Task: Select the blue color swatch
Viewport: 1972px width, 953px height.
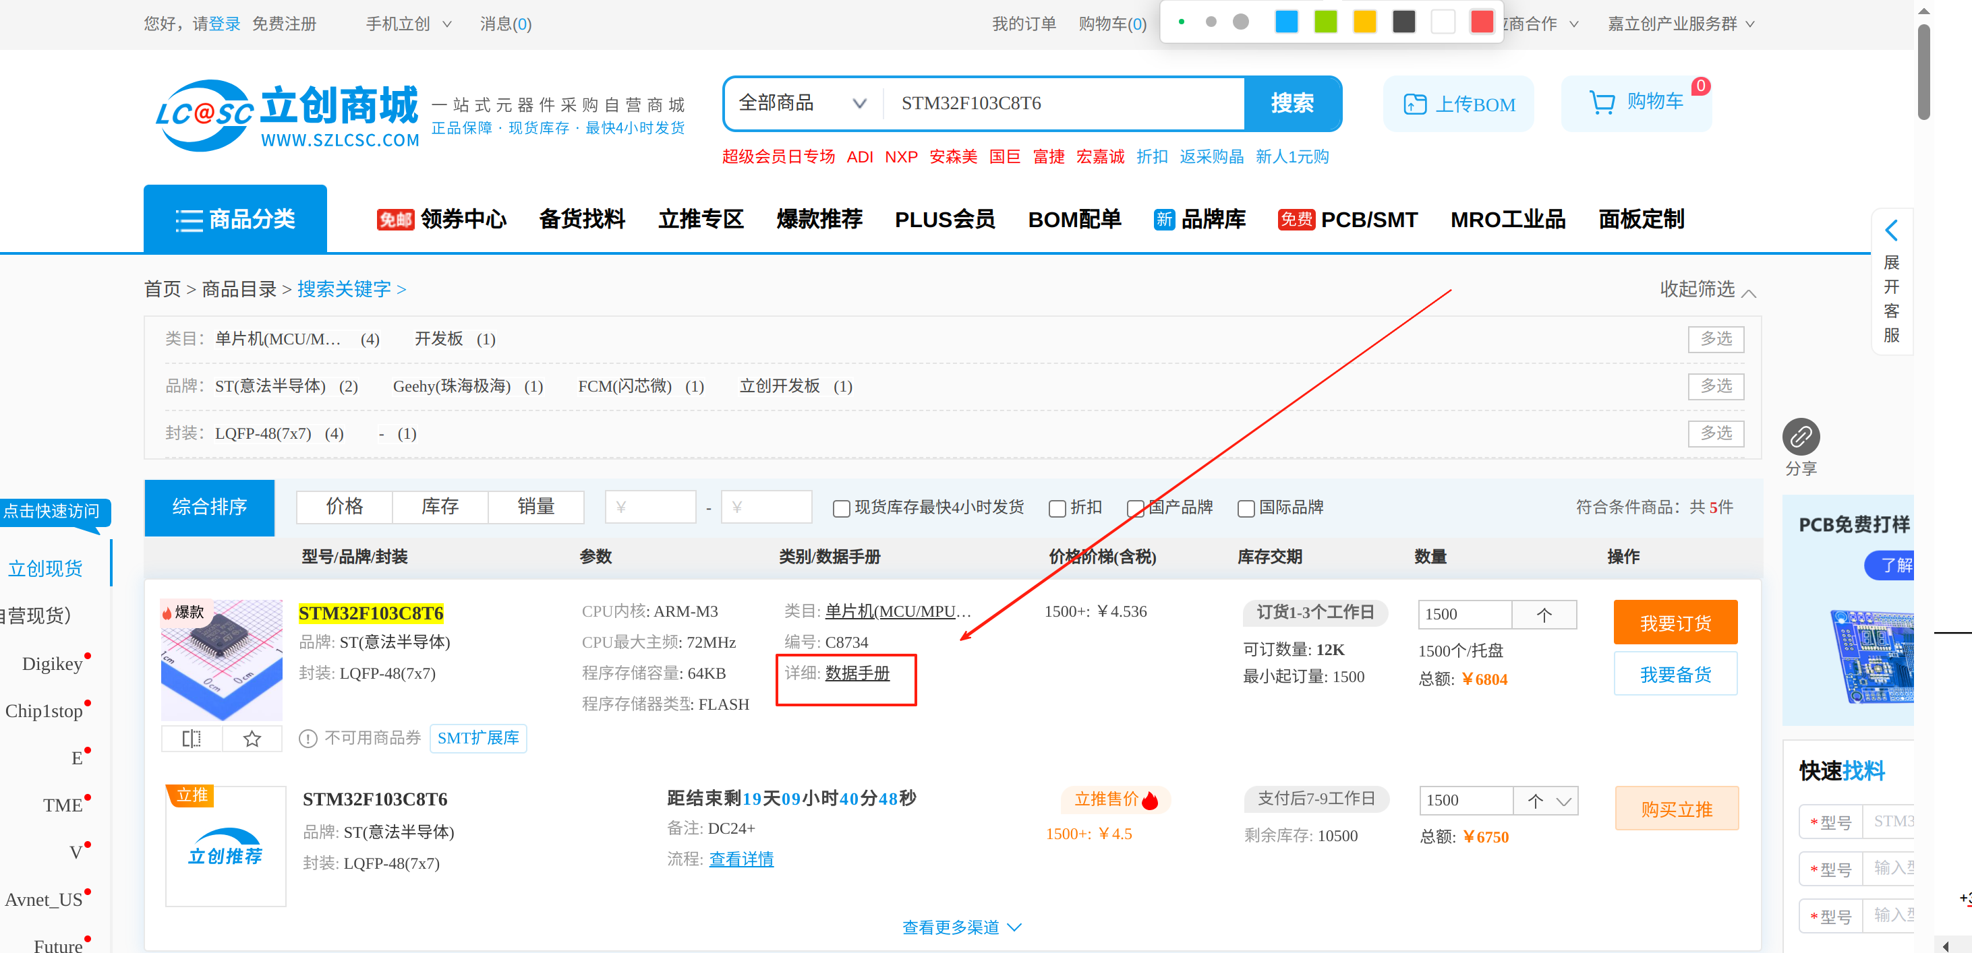Action: [x=1287, y=22]
